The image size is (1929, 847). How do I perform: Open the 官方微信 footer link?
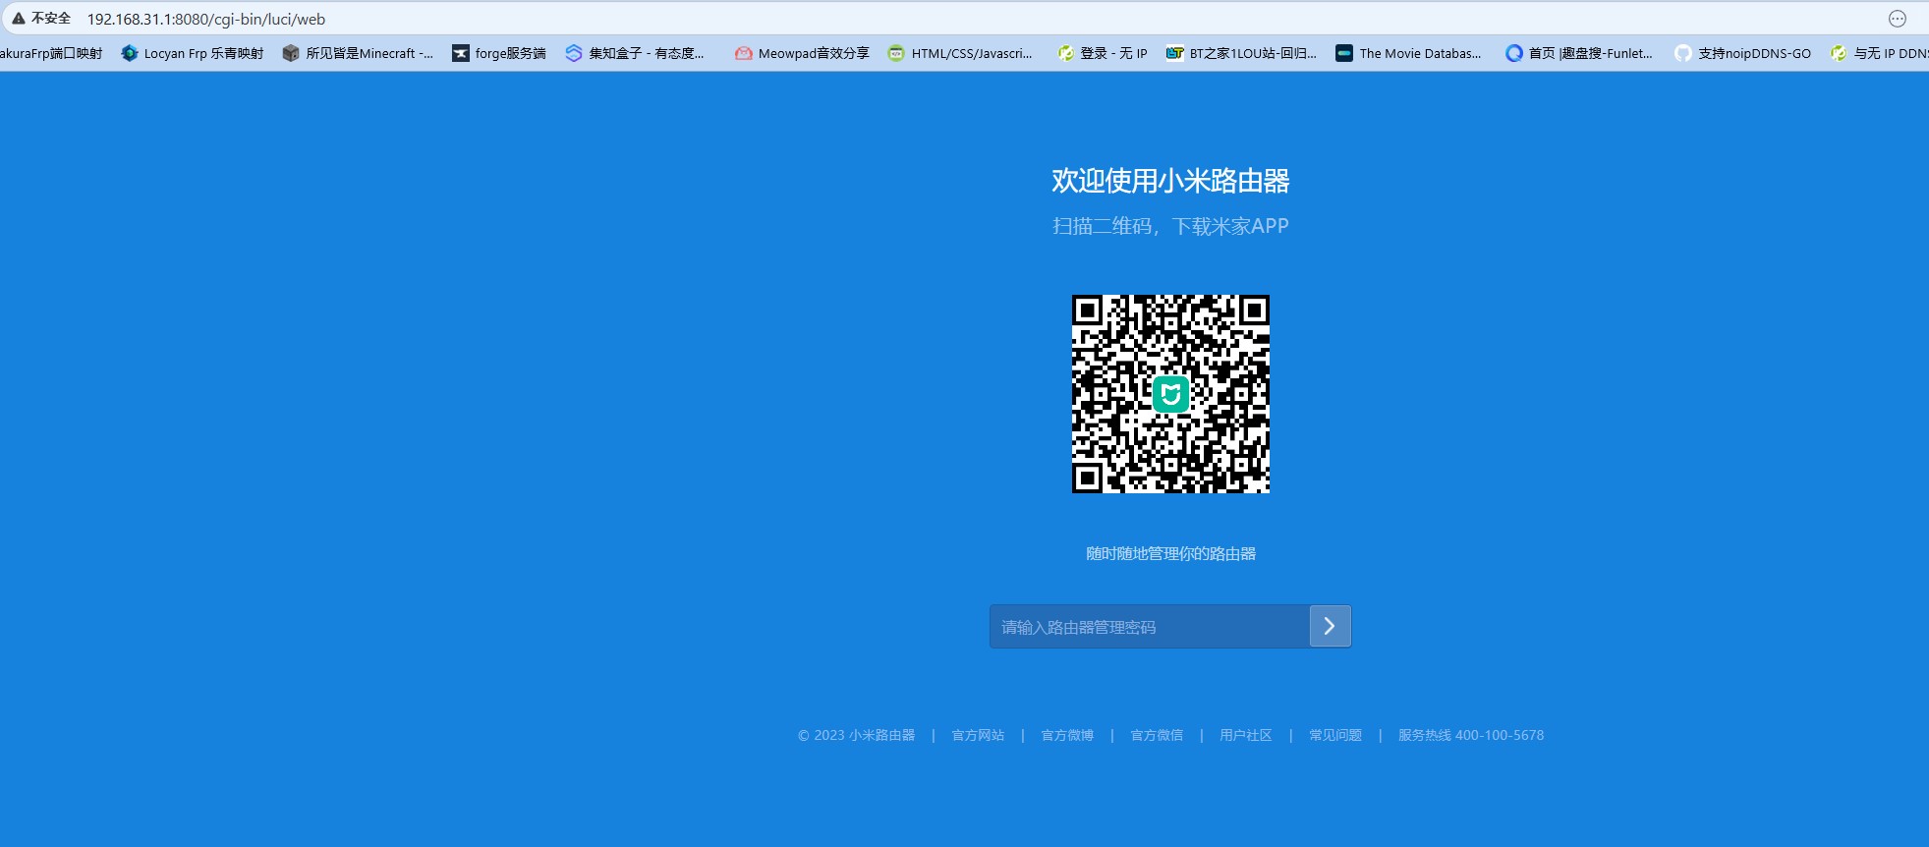tap(1157, 735)
